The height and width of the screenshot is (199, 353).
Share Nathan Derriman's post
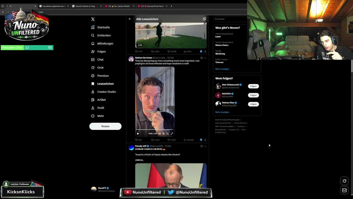pyautogui.click(x=205, y=140)
